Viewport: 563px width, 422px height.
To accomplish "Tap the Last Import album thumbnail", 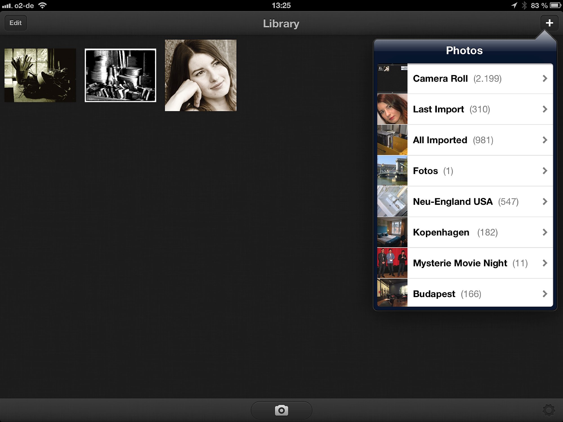I will (392, 109).
